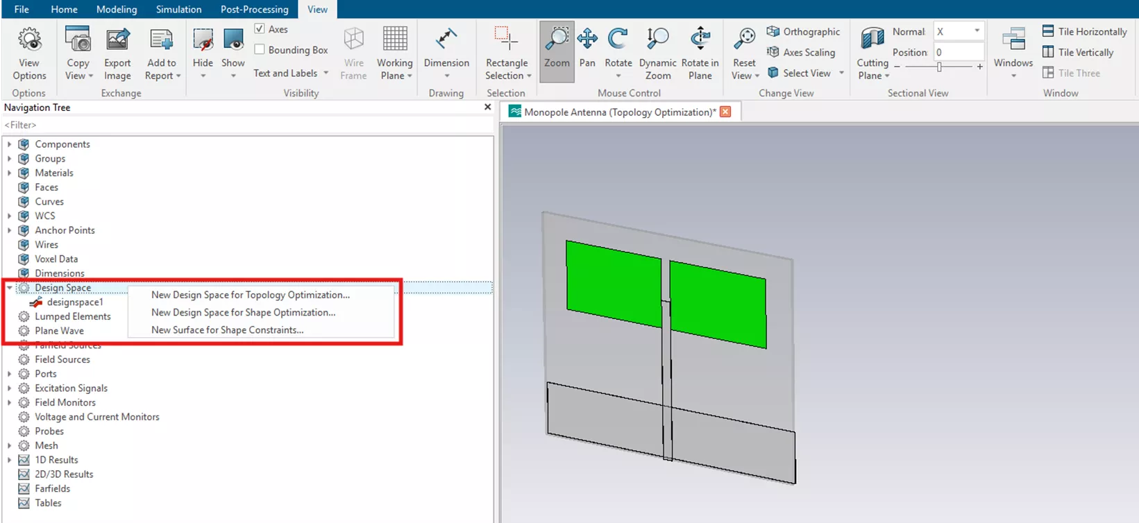Uncheck the Axes checkbox
The height and width of the screenshot is (523, 1139).
(260, 29)
